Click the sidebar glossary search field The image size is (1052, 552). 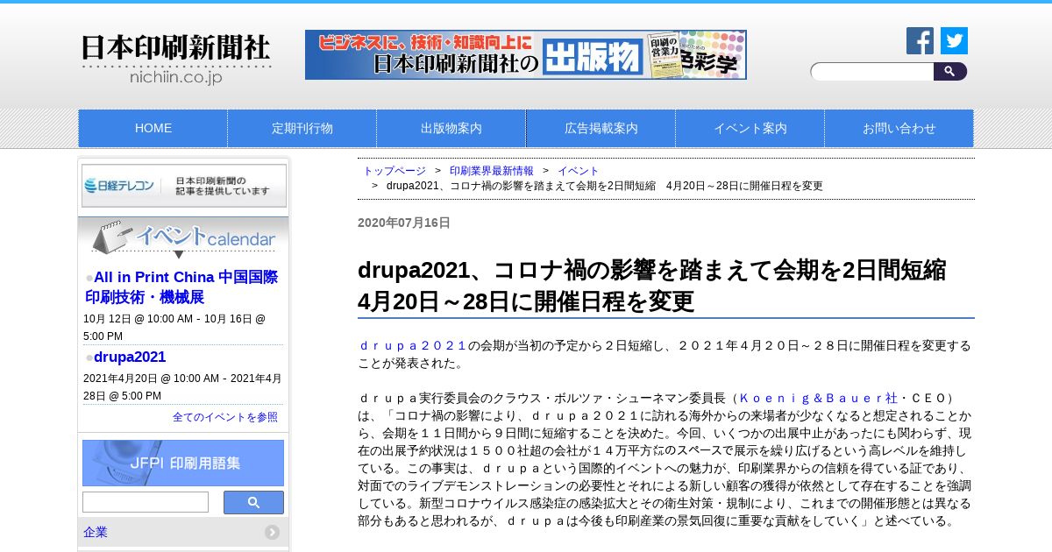tap(146, 502)
